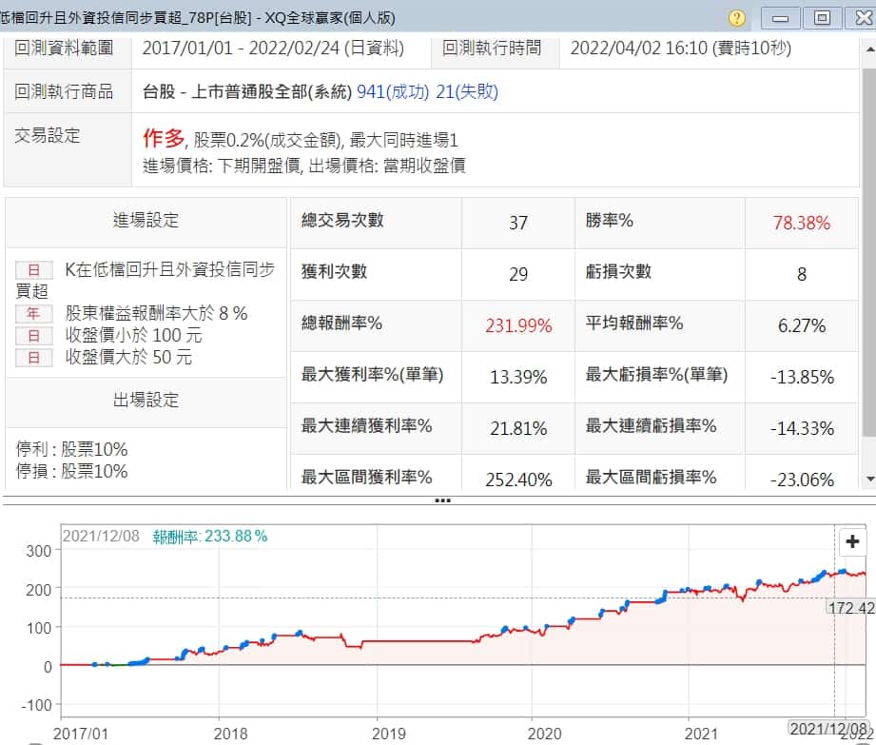
Task: Click the plus icon on the return chart
Action: pyautogui.click(x=853, y=541)
